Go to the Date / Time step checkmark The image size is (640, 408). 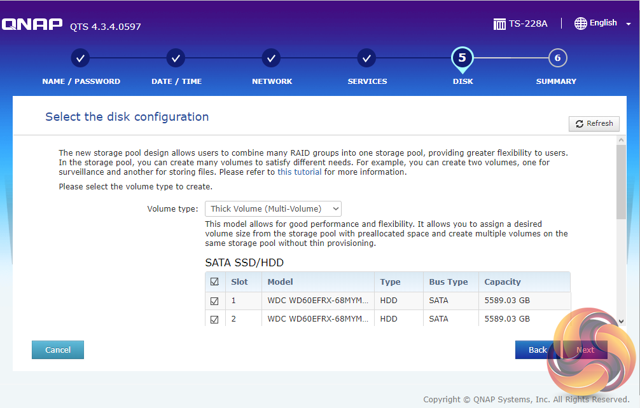pyautogui.click(x=176, y=58)
